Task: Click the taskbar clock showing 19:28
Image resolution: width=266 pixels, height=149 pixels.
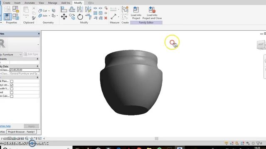Action: click(257, 148)
